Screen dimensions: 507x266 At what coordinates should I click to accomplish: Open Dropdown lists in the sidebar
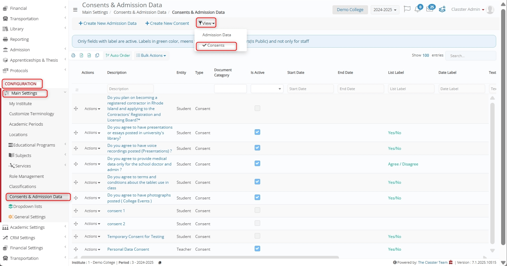27,207
